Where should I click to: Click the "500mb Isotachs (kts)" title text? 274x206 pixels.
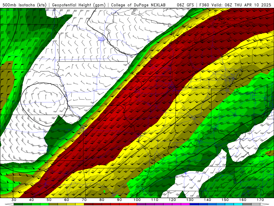(24, 5)
